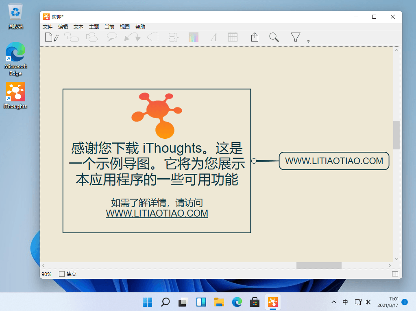Expand the toolbar overflow arrow
The width and height of the screenshot is (416, 311).
pyautogui.click(x=308, y=42)
